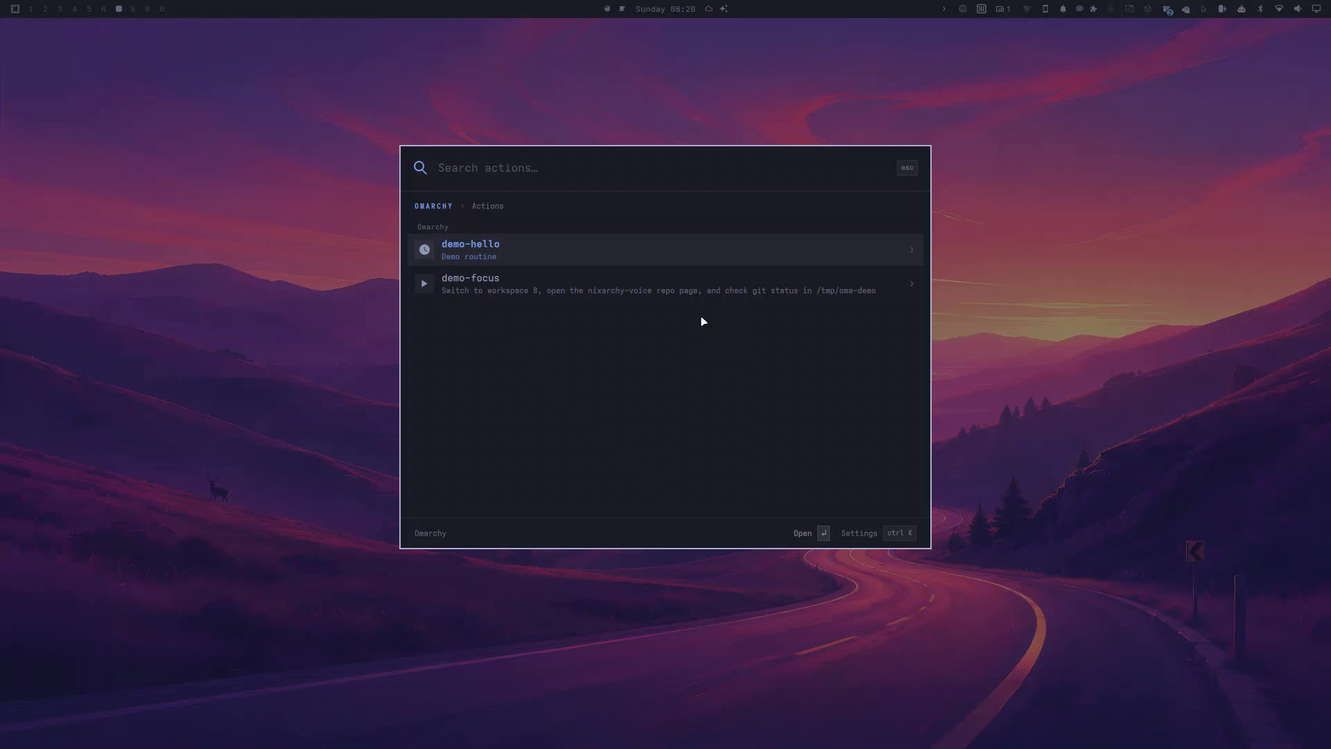Switch to workspace 1
The width and height of the screenshot is (1331, 749).
coord(31,9)
